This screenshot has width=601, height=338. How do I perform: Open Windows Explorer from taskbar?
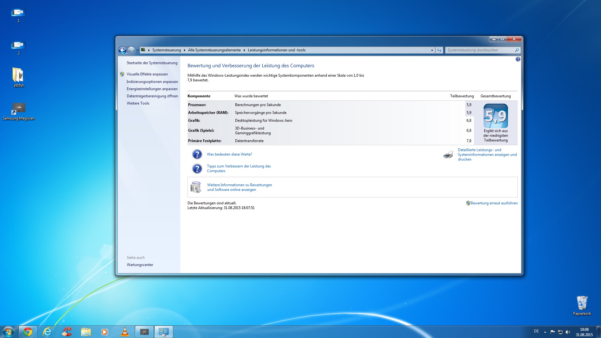point(86,332)
